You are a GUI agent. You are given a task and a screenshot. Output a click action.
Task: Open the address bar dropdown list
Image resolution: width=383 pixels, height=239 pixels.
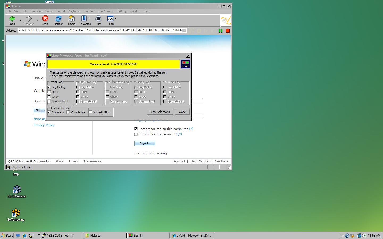[x=184, y=30]
